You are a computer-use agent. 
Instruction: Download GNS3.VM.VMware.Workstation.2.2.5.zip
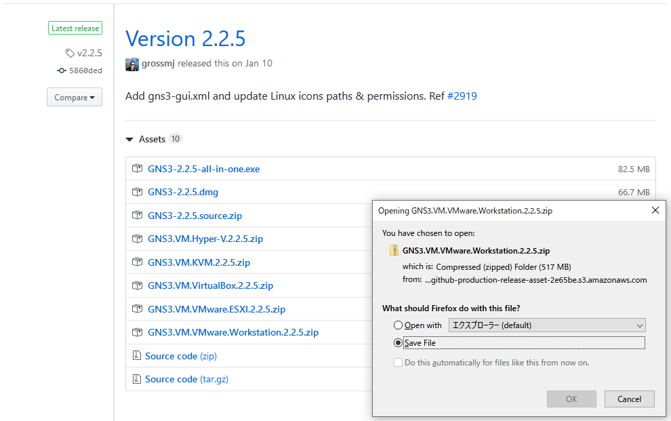click(233, 332)
